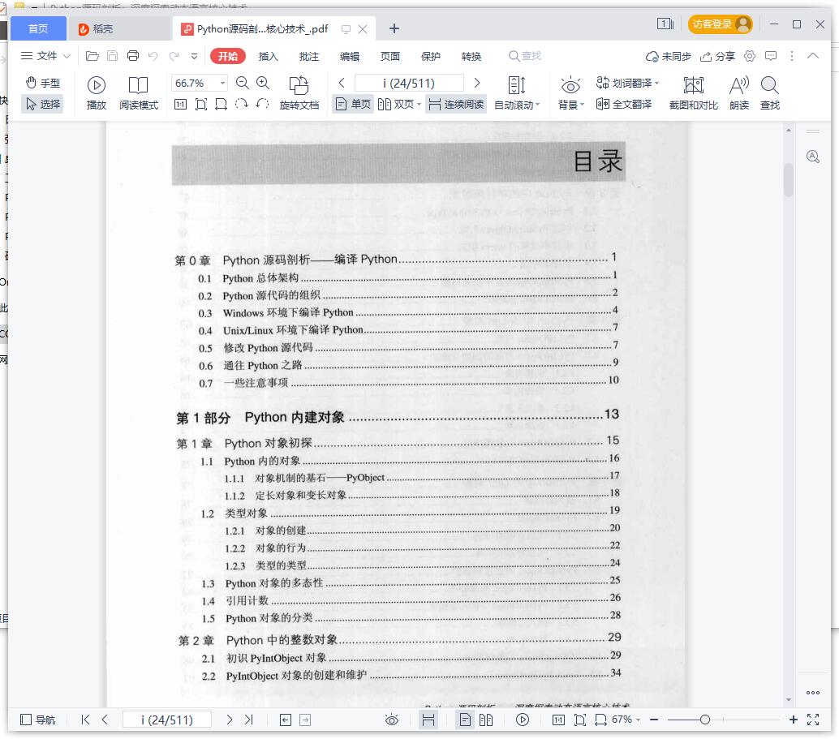Click the print icon
This screenshot has height=739, width=839.
133,56
